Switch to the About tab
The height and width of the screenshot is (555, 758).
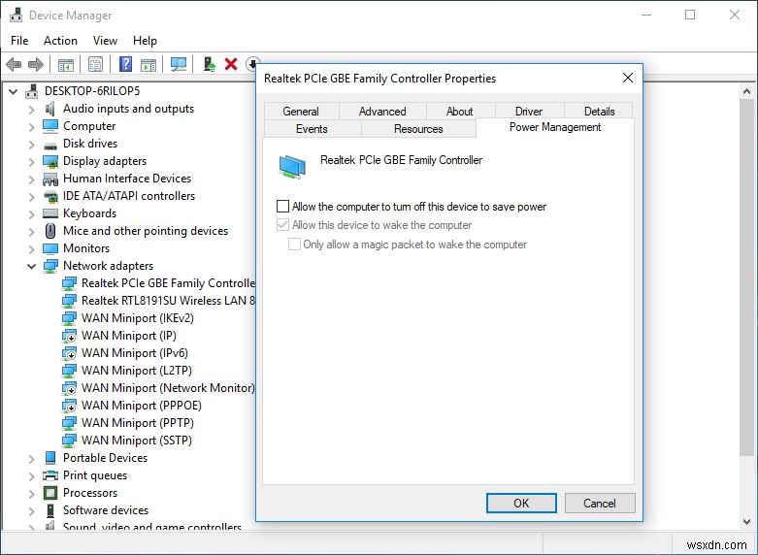(x=459, y=112)
